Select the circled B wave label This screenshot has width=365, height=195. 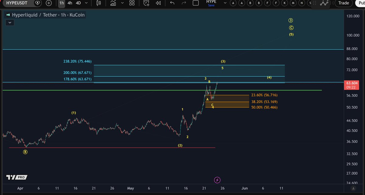[x=25, y=152]
